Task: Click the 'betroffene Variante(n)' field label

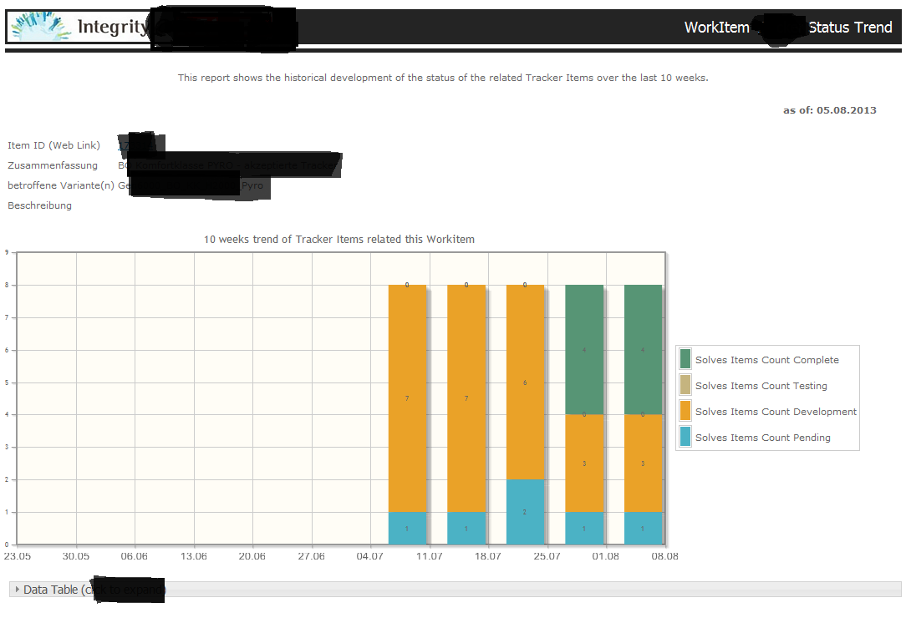Action: pos(61,185)
